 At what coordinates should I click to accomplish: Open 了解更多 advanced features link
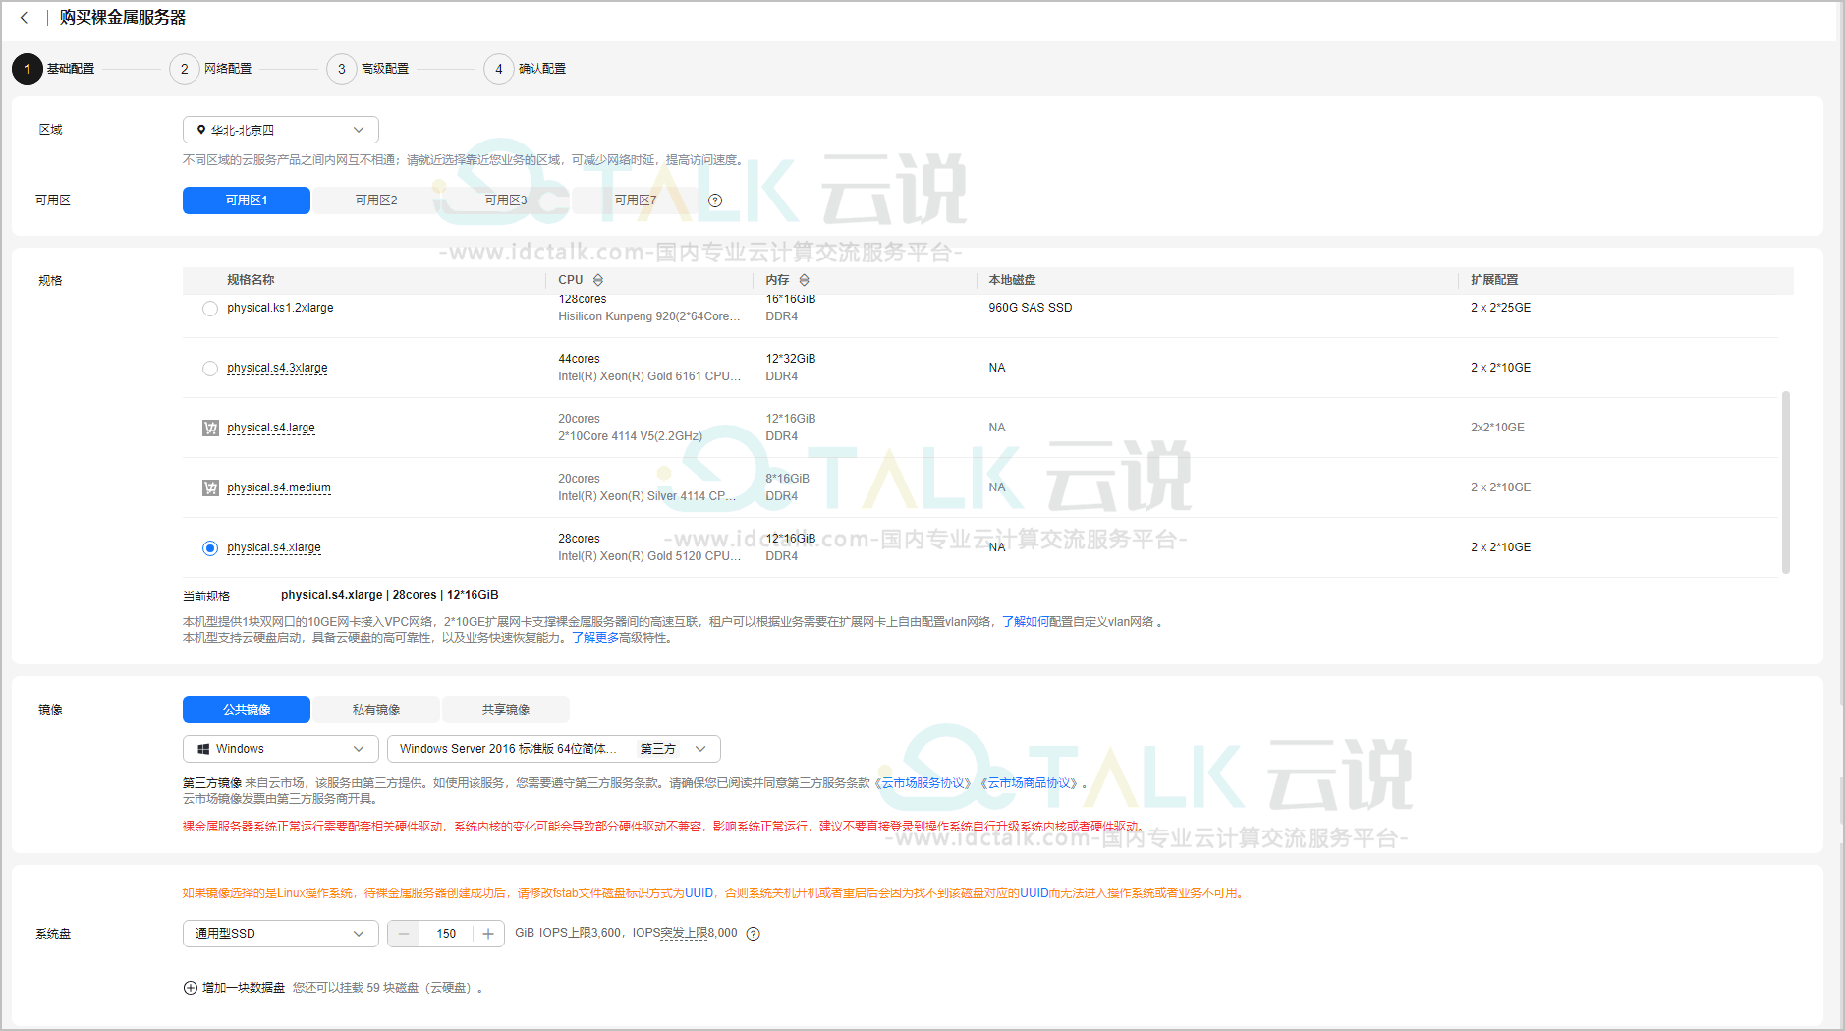pos(595,638)
